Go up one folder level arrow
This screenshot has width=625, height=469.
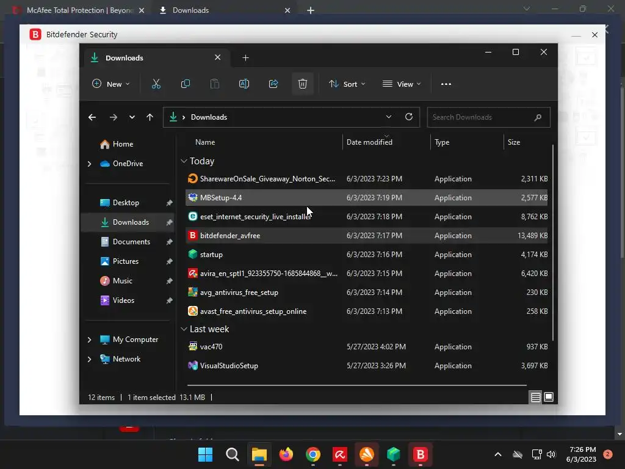point(150,117)
